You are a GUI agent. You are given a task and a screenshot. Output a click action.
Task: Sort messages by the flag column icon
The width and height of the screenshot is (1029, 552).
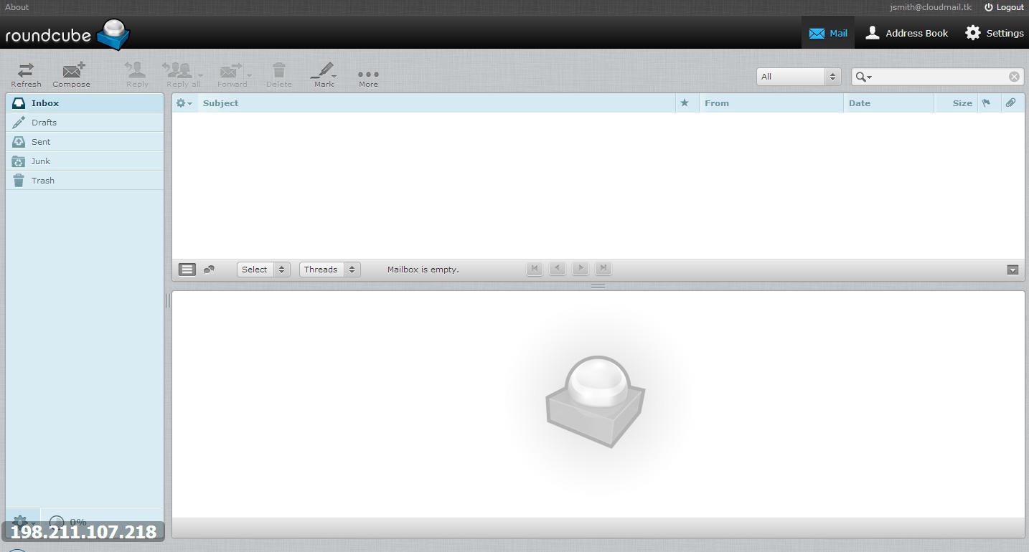(987, 103)
